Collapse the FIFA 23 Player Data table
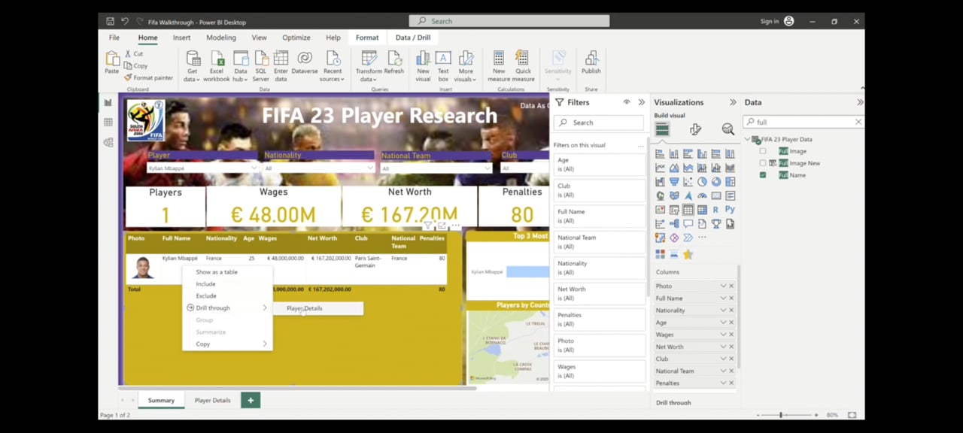Image resolution: width=963 pixels, height=433 pixels. click(748, 139)
